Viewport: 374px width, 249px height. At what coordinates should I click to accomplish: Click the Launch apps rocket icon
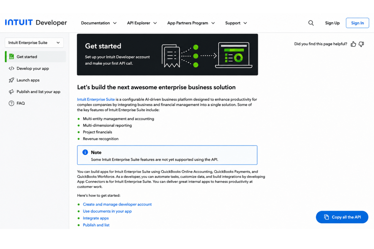click(x=11, y=80)
